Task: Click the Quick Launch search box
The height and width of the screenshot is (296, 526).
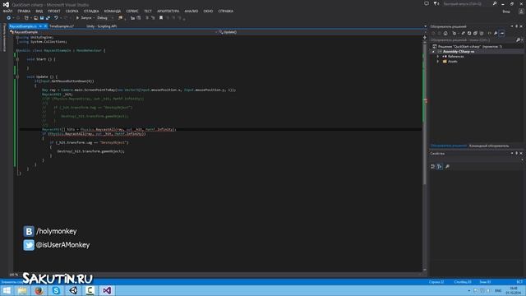Action: pyautogui.click(x=469, y=3)
